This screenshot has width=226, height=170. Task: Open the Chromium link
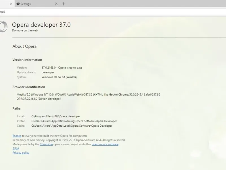click(x=46, y=144)
